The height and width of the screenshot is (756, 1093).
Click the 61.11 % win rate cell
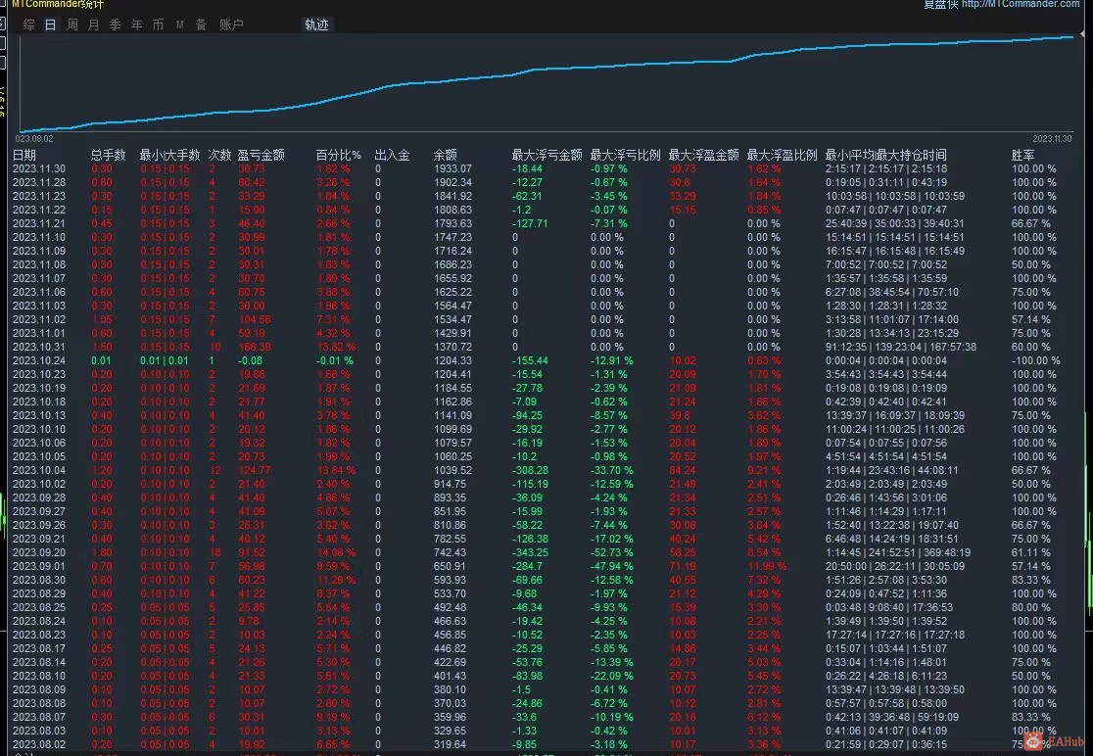[x=1031, y=552]
